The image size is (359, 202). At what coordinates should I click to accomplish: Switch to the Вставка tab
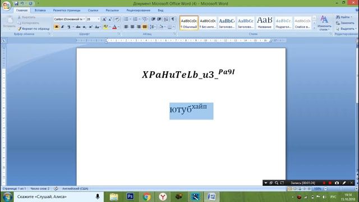click(x=40, y=11)
